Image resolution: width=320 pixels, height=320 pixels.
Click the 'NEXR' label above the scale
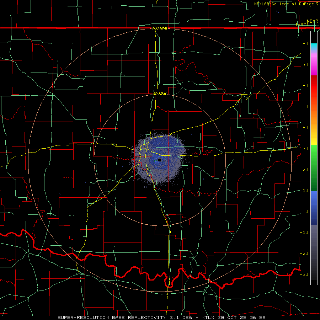pyautogui.click(x=312, y=21)
